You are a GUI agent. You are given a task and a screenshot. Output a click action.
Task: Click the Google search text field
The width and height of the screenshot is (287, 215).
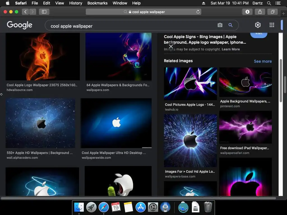click(x=132, y=26)
